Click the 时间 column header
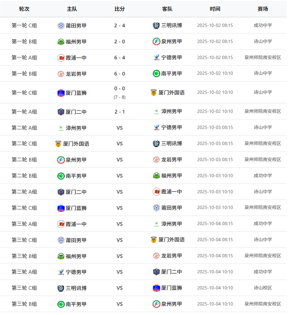The image size is (293, 315). pyautogui.click(x=215, y=9)
